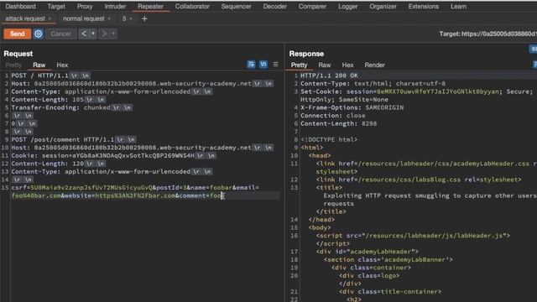The image size is (537, 302).
Task: Open the Proxy tab
Action: [x=85, y=7]
